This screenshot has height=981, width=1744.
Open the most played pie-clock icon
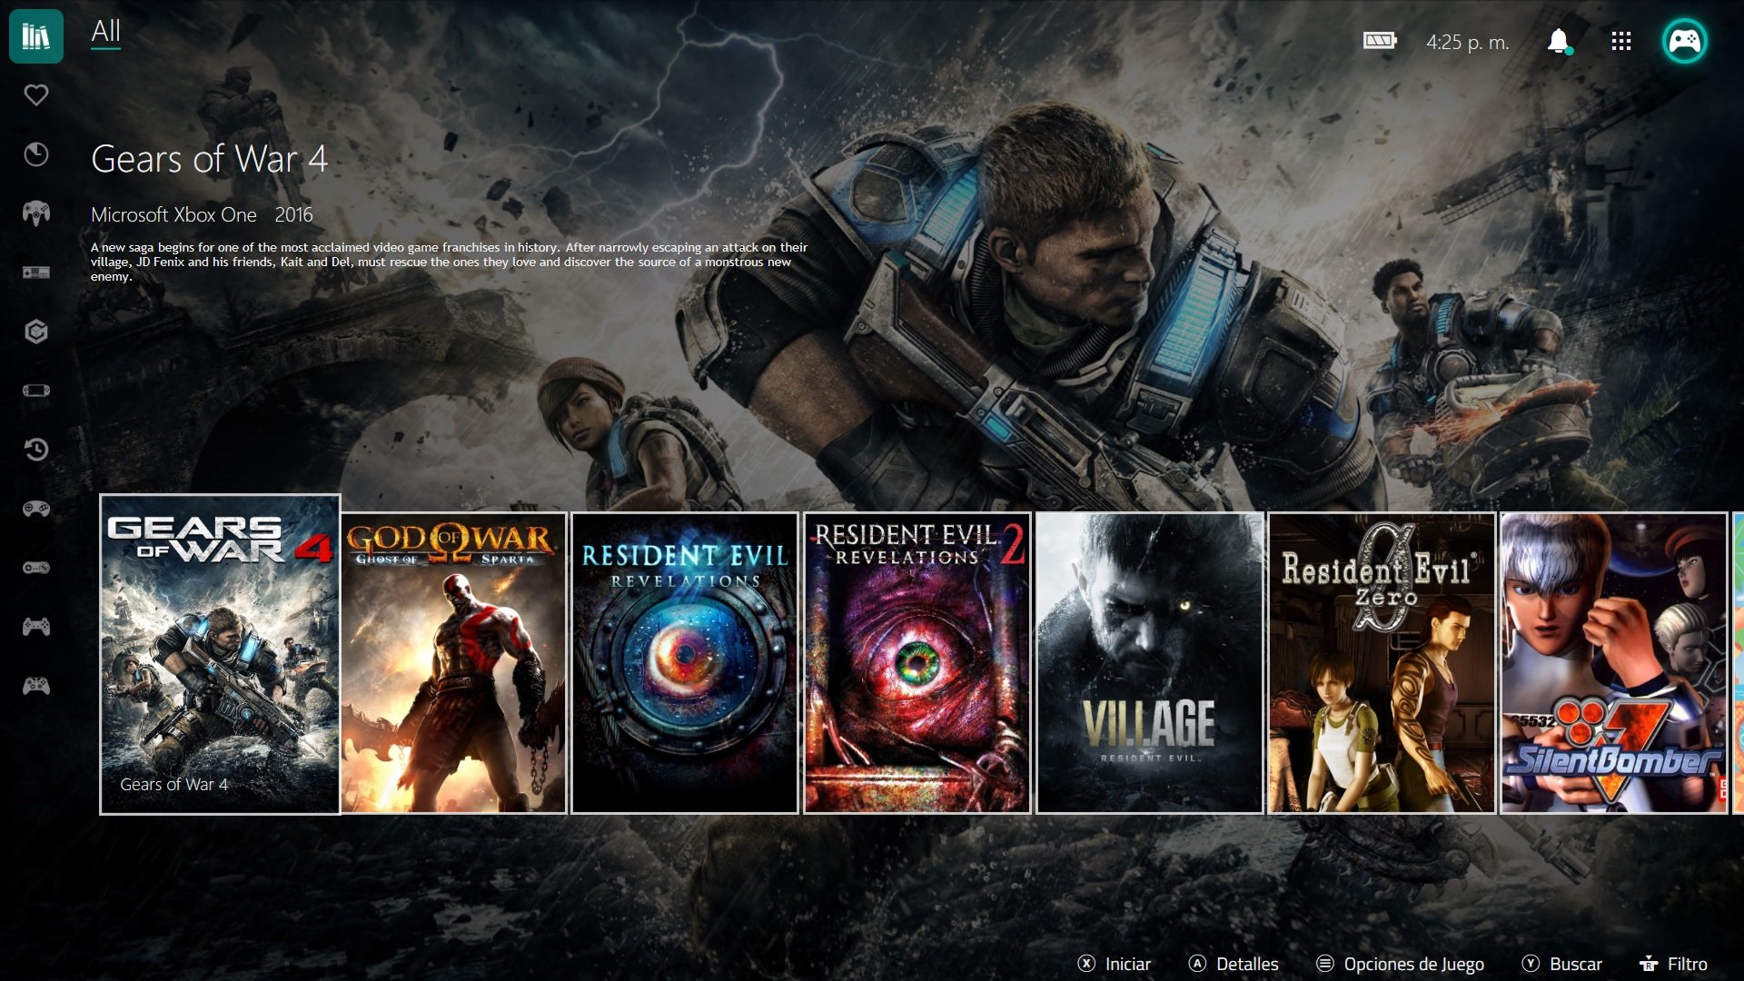coord(36,154)
